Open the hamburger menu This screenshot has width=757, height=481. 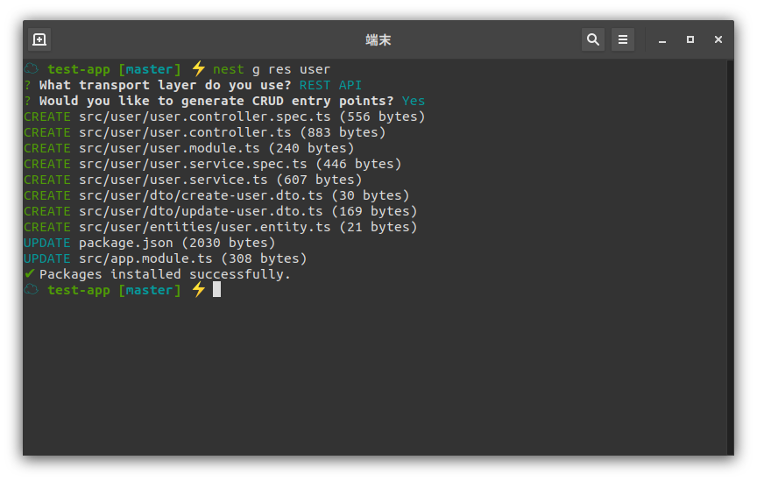click(623, 39)
